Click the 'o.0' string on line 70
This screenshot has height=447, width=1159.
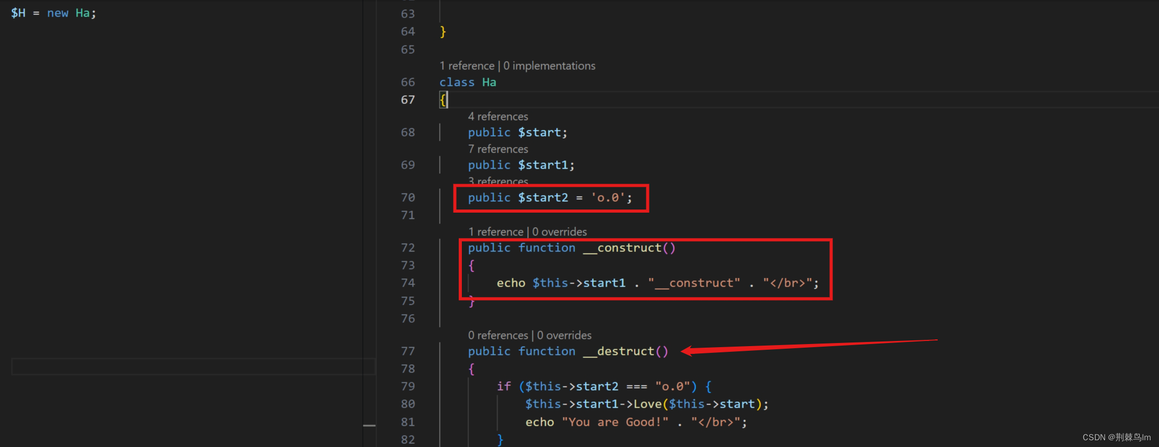(608, 198)
